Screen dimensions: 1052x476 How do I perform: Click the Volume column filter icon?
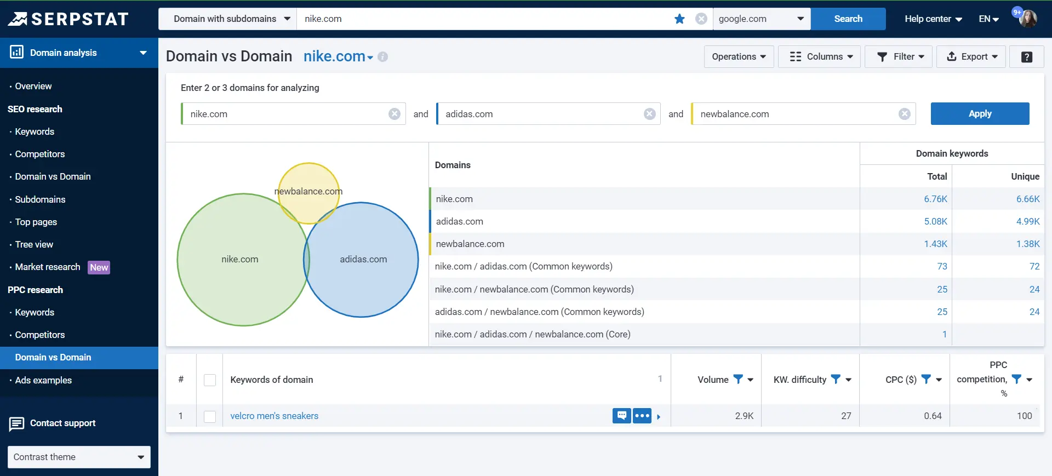click(x=738, y=379)
